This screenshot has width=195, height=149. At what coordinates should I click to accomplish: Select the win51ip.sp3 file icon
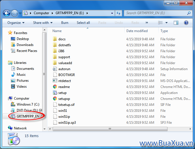55,123
